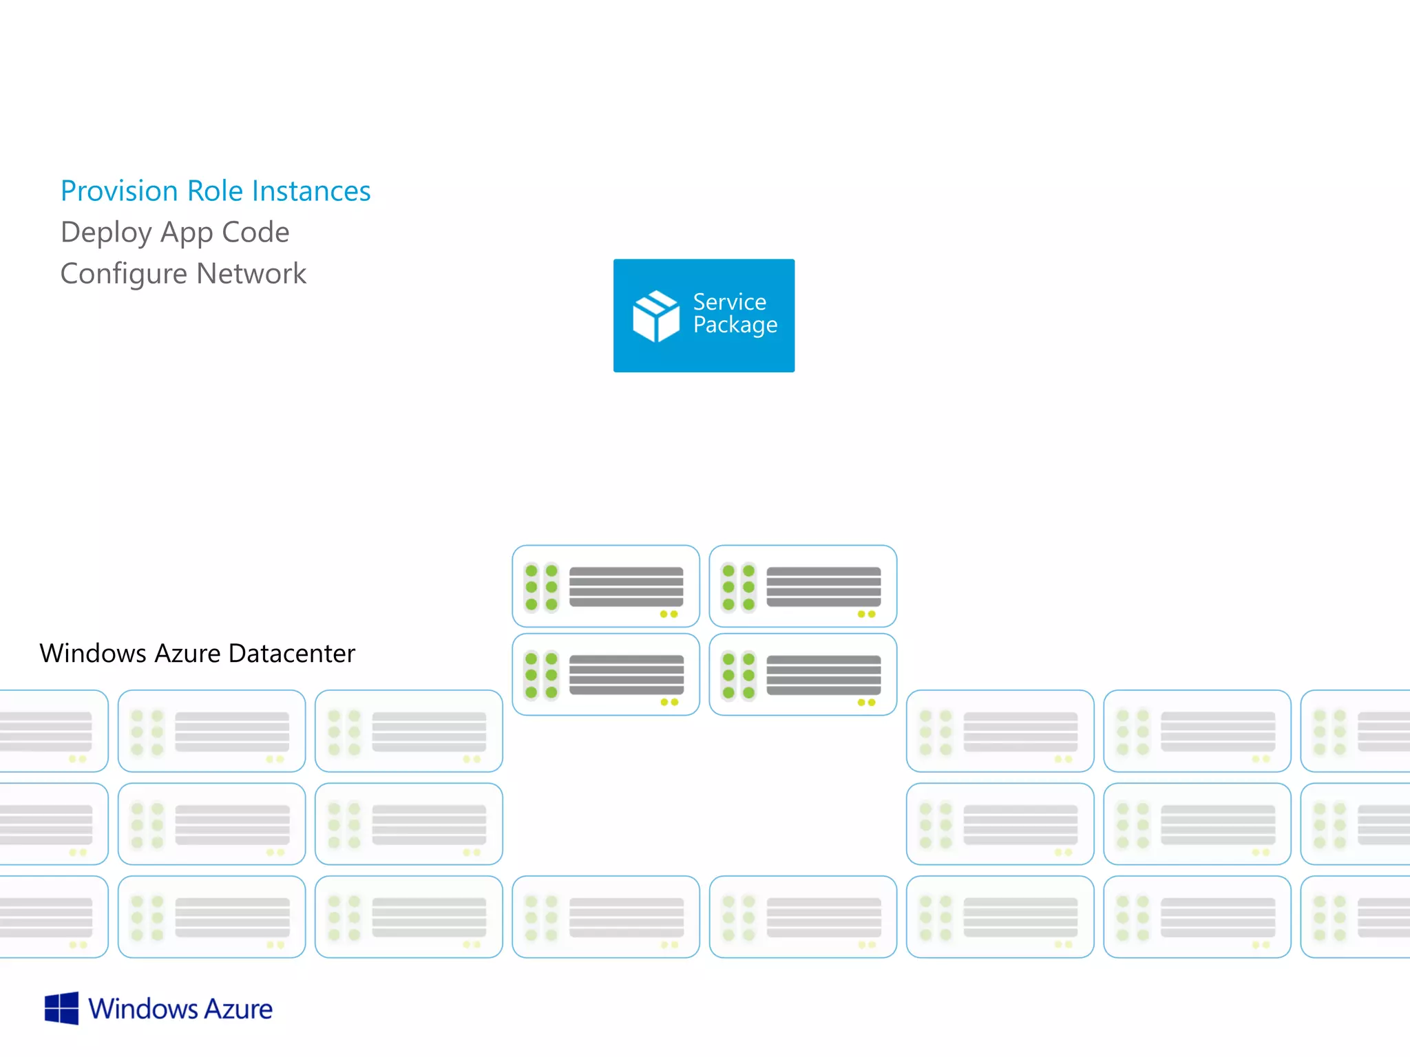
Task: Click the faded server right of highlighted cluster, top row
Action: [1000, 731]
